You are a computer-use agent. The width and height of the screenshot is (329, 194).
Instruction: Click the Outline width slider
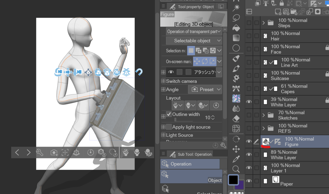(184, 120)
